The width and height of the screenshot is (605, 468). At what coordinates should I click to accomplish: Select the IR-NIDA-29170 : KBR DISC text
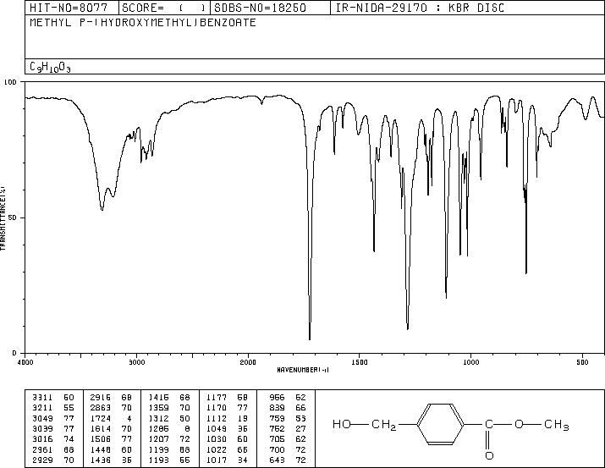[420, 8]
